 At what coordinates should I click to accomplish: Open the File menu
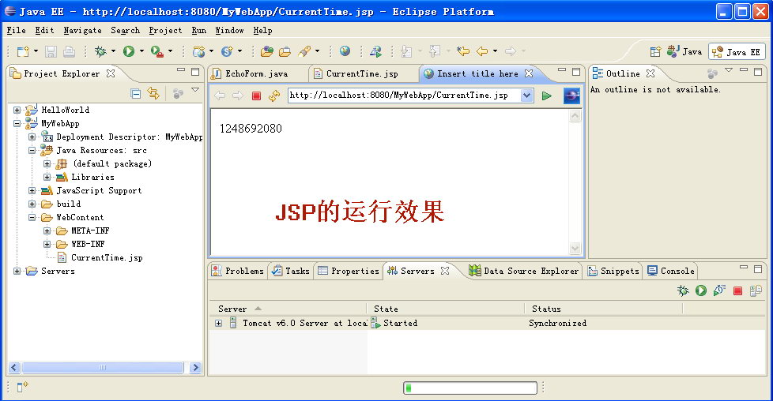click(x=17, y=30)
